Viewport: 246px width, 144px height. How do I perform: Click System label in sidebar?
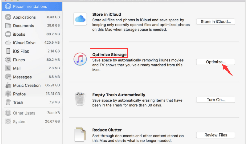[20, 122]
